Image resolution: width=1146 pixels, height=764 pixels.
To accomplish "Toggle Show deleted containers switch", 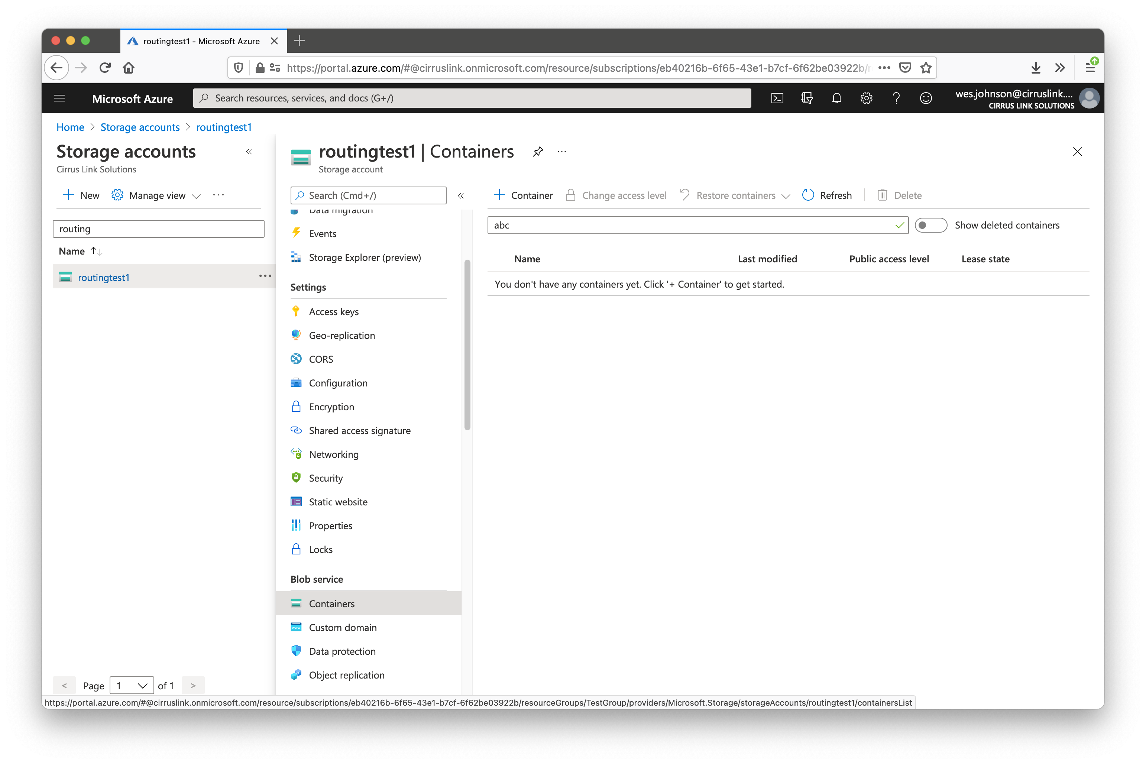I will pos(930,225).
